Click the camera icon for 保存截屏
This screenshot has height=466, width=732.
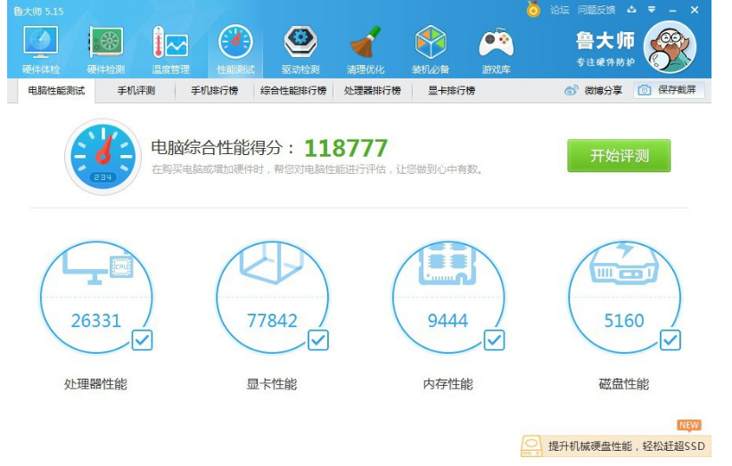645,90
